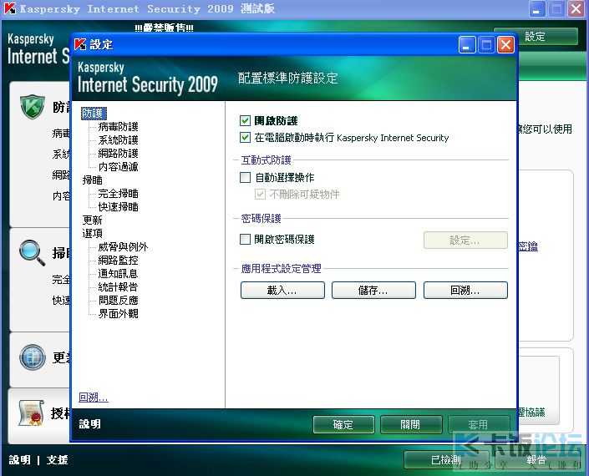The height and width of the screenshot is (476, 589).
Task: Click the green shield protection icon
Action: click(x=33, y=107)
